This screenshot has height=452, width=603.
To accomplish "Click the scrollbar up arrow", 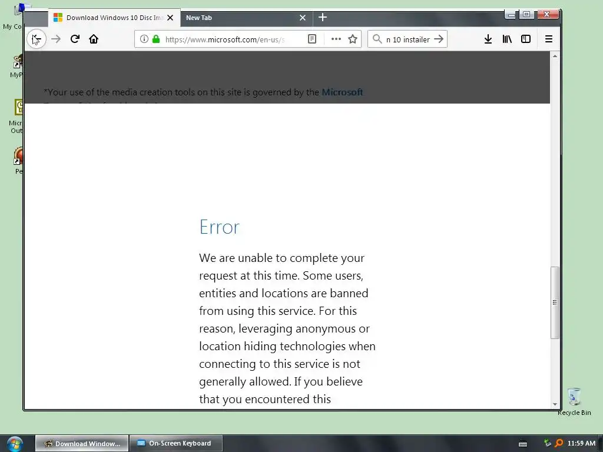I will tap(555, 56).
